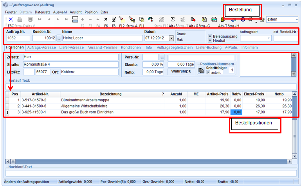Go to previous record with the left arrow icon
The width and height of the screenshot is (301, 187).
click(x=49, y=20)
